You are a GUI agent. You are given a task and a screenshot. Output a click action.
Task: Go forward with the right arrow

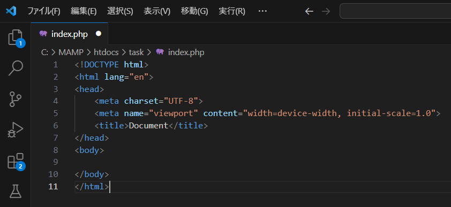(326, 11)
